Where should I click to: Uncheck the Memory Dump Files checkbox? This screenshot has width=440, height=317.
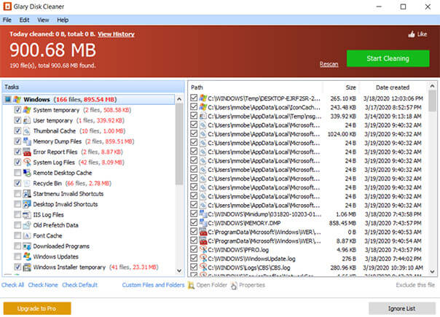[17, 141]
